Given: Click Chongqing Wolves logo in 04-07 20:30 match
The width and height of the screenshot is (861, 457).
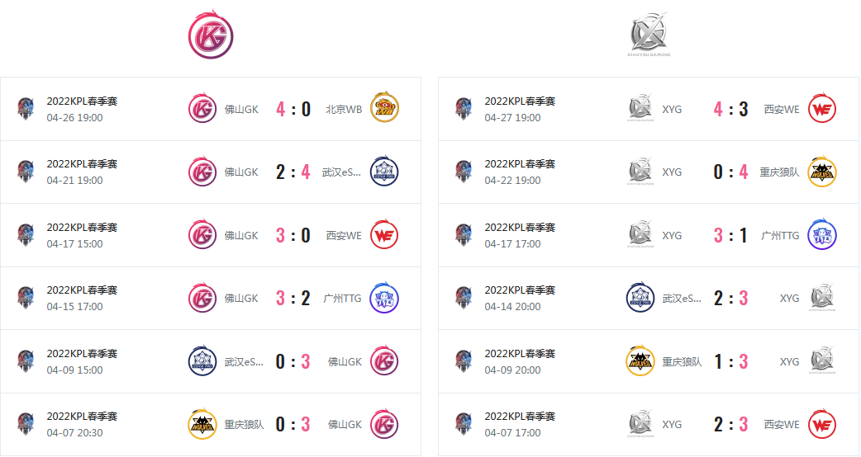Looking at the screenshot, I should [202, 424].
